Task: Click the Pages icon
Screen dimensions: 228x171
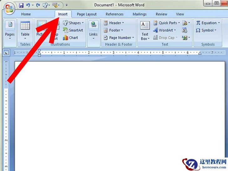Action: coord(10,24)
